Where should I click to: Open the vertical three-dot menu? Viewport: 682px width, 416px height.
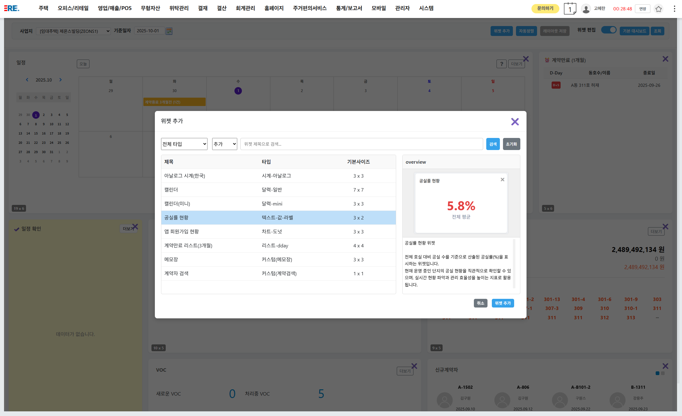674,9
